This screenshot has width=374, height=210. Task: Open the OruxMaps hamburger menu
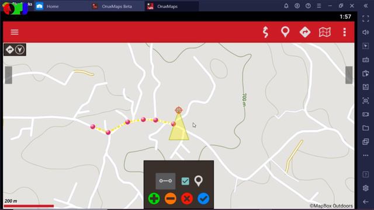pyautogui.click(x=15, y=32)
